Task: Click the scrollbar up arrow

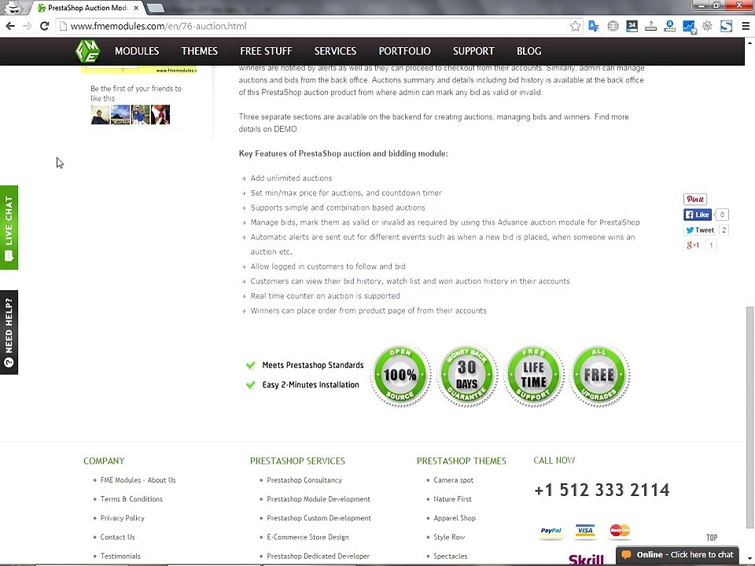Action: tap(749, 42)
